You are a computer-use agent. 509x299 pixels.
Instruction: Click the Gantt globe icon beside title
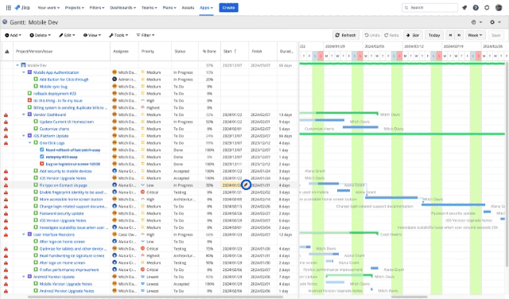tap(5, 22)
